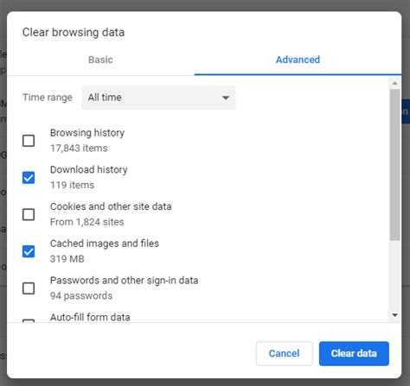Click the Browsing history label text
This screenshot has width=410, height=386.
(87, 133)
